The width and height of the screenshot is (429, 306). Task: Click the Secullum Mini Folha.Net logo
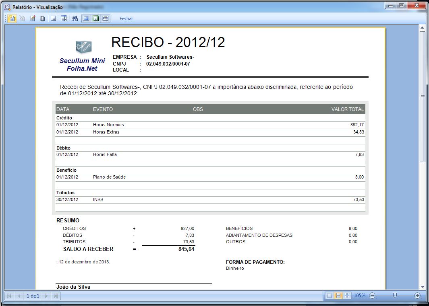pos(82,56)
